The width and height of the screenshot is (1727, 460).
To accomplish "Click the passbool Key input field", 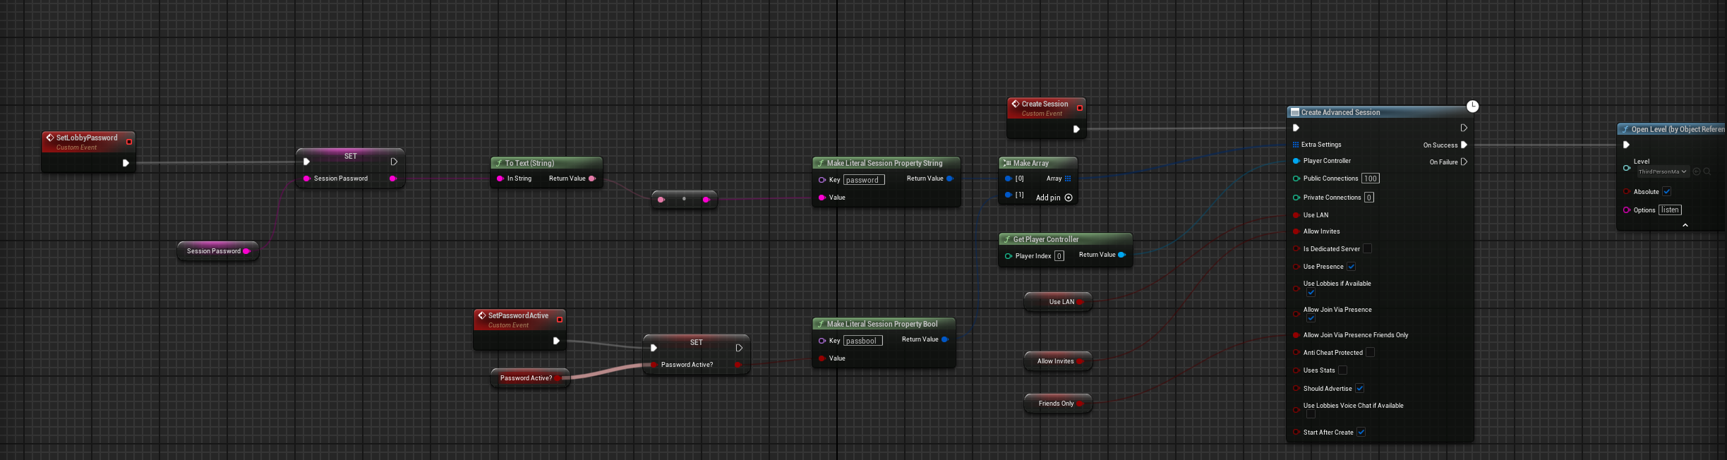I will (x=862, y=341).
